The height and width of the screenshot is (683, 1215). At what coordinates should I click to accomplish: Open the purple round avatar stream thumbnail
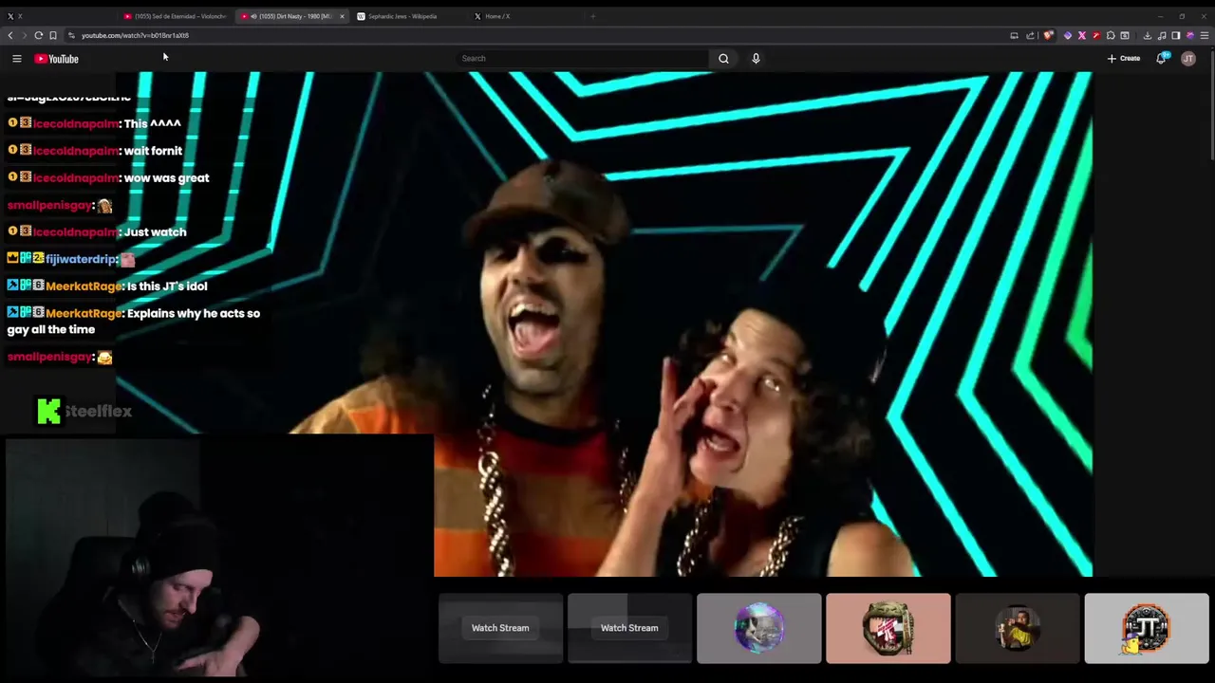click(x=758, y=628)
